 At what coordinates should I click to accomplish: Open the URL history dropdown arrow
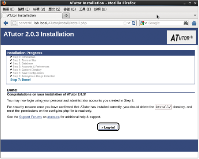point(129,23)
